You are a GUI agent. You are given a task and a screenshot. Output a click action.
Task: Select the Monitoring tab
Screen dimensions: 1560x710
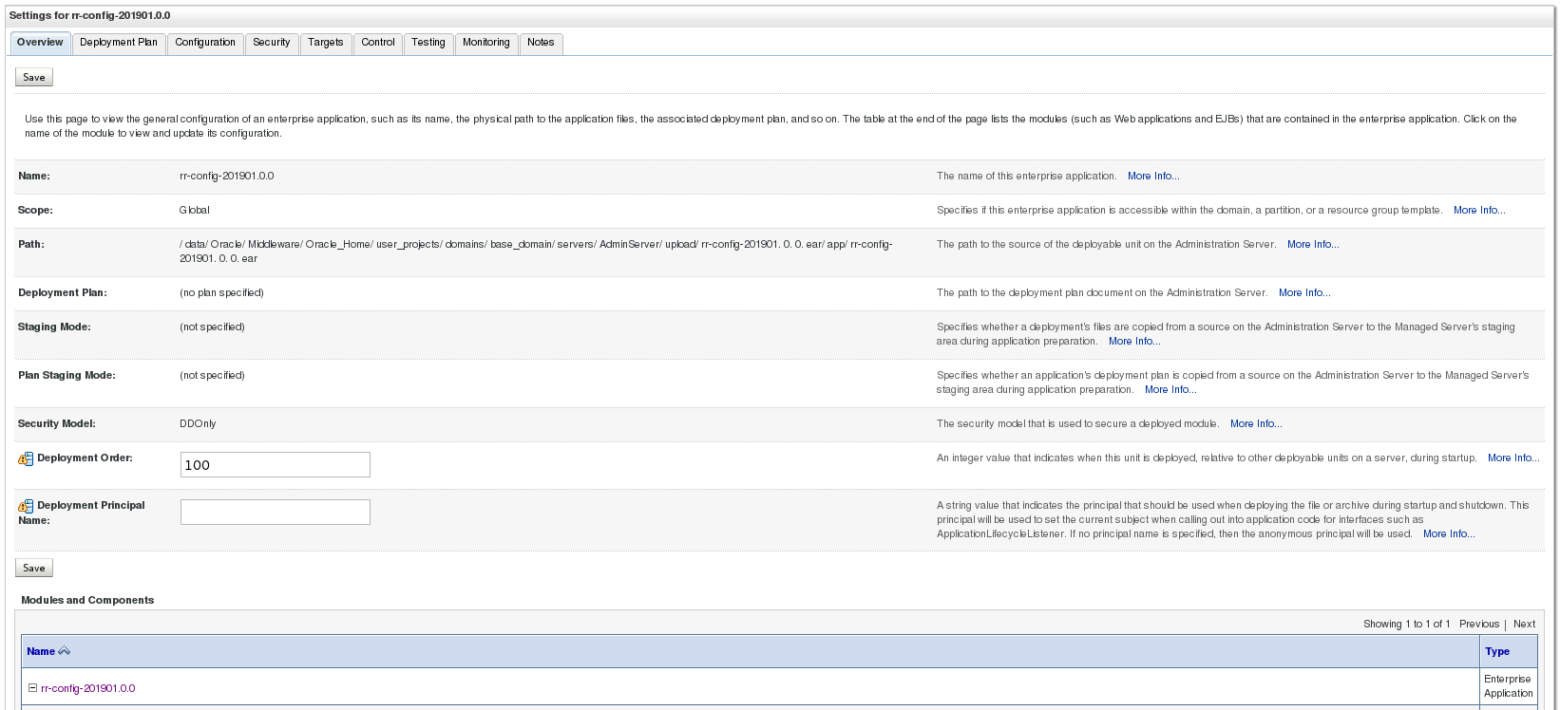(486, 43)
